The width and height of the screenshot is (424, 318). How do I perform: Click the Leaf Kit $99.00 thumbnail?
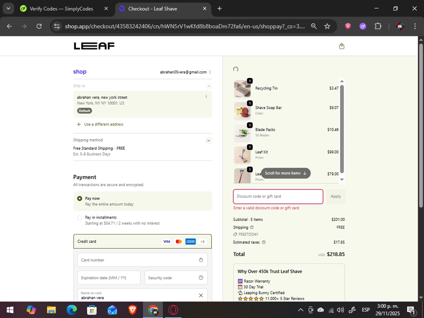242,155
